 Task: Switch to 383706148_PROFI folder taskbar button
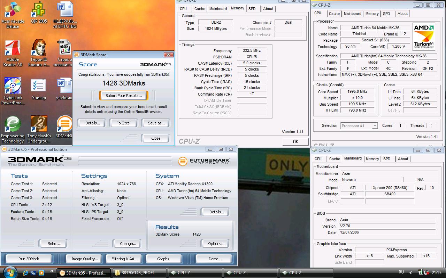click(x=139, y=273)
